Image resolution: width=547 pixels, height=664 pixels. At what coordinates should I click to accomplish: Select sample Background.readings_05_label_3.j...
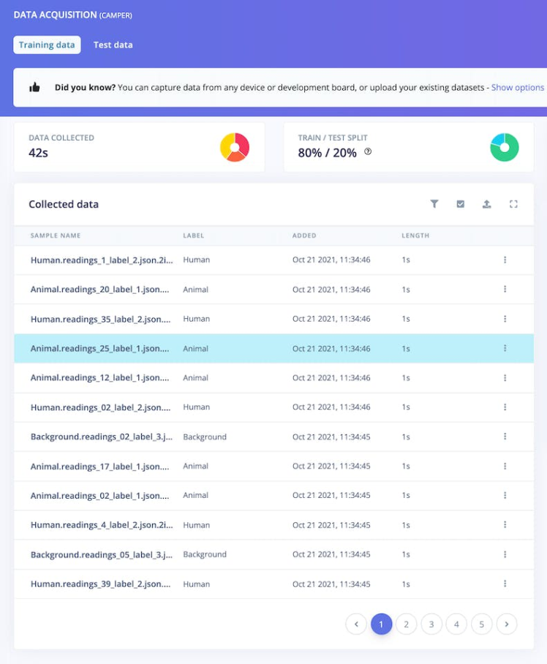click(102, 555)
